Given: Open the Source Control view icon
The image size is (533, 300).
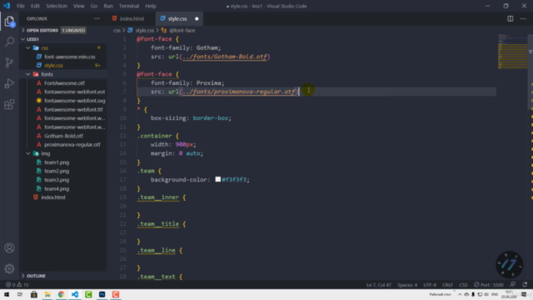Looking at the screenshot, I should click(x=9, y=62).
